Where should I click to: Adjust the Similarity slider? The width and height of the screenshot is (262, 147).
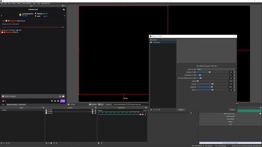tap(212, 72)
